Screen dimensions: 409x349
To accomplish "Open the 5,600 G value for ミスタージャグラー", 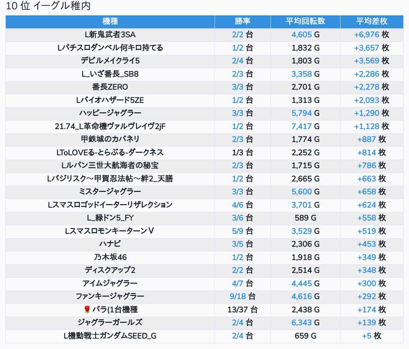I will point(301,192).
